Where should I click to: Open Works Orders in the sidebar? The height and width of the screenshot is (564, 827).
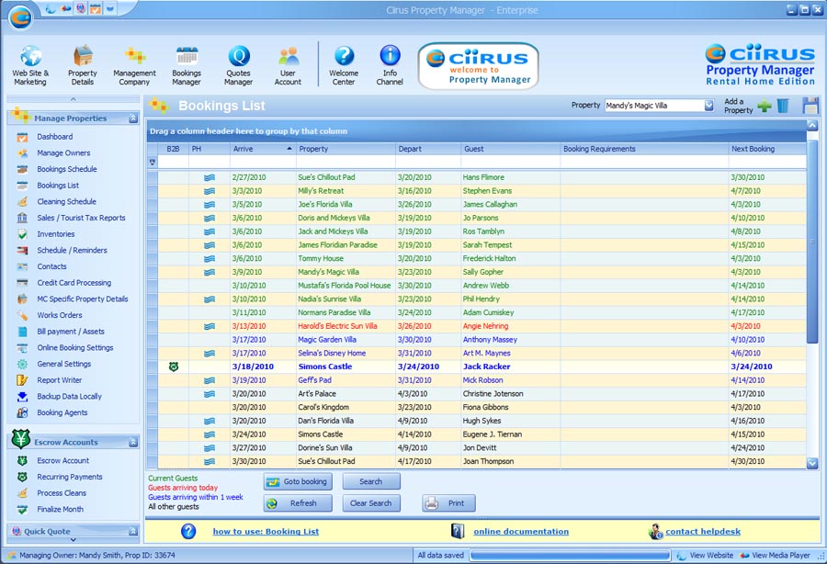60,315
